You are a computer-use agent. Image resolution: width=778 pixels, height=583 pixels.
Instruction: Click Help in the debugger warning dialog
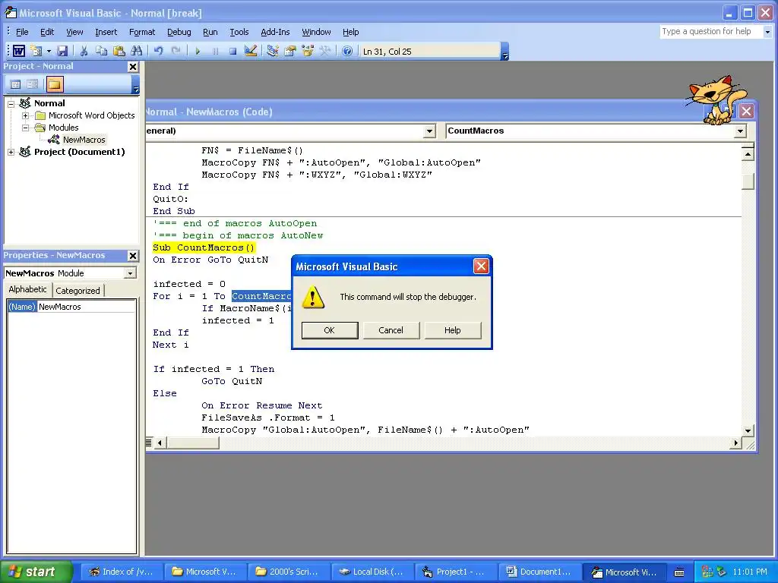453,330
